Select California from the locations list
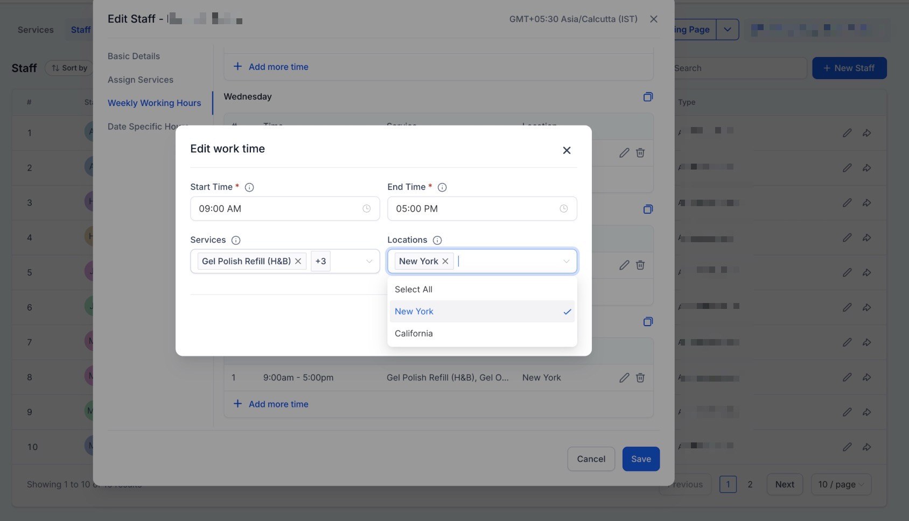 click(x=414, y=334)
